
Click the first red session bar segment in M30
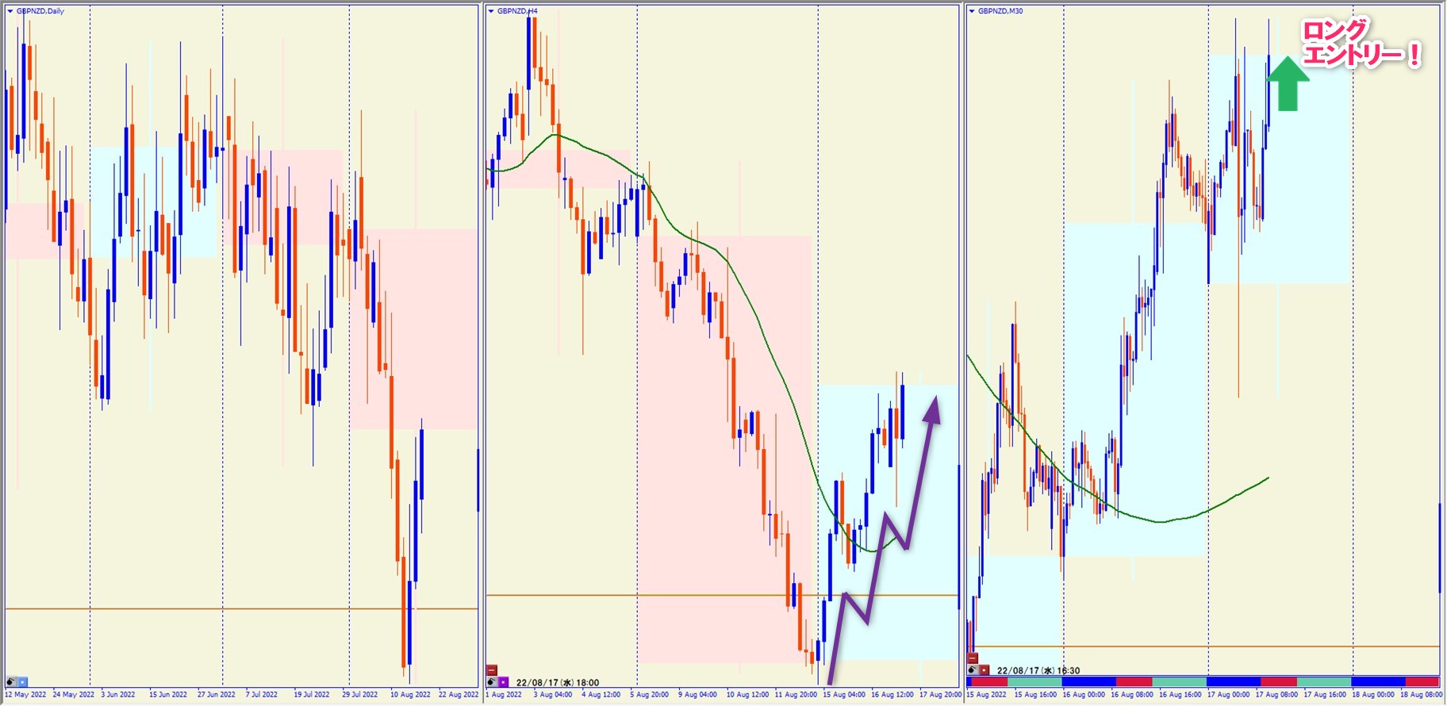coord(987,681)
